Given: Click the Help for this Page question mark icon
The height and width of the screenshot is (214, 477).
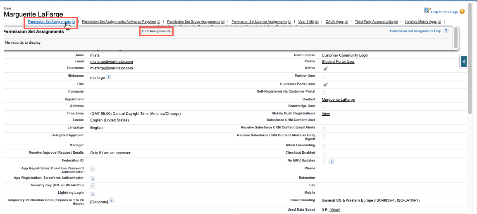Looking at the screenshot, I should (462, 12).
